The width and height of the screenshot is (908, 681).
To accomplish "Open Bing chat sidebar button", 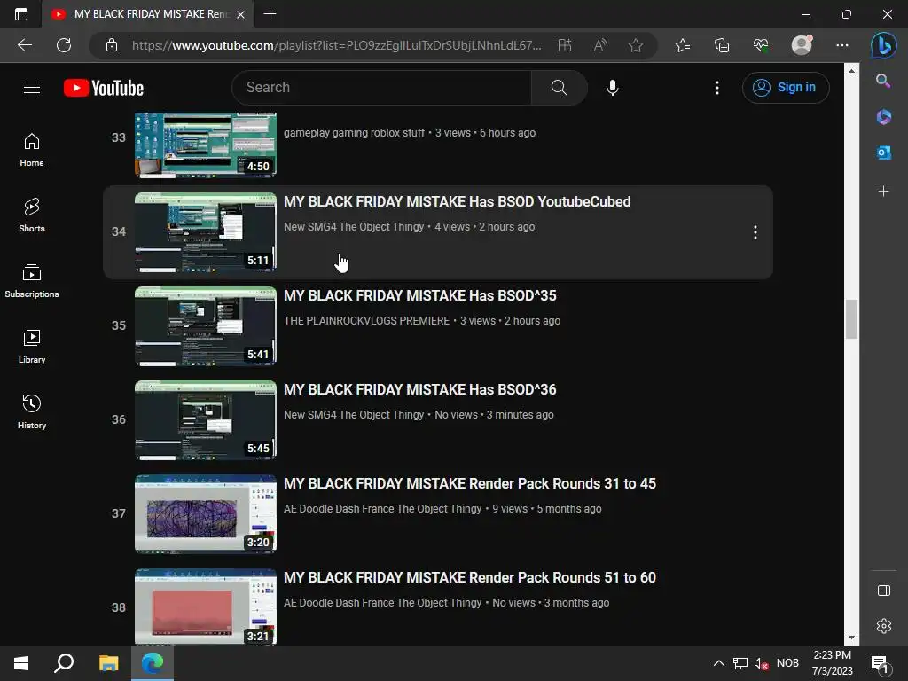I will 884,45.
